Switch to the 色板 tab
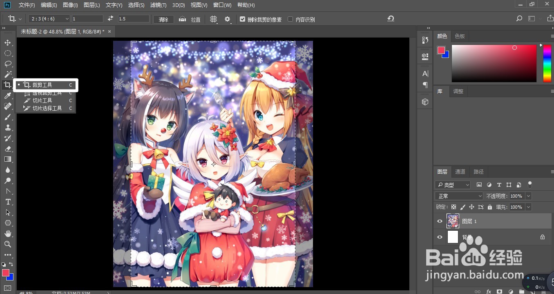Image resolution: width=554 pixels, height=294 pixels. [x=460, y=36]
